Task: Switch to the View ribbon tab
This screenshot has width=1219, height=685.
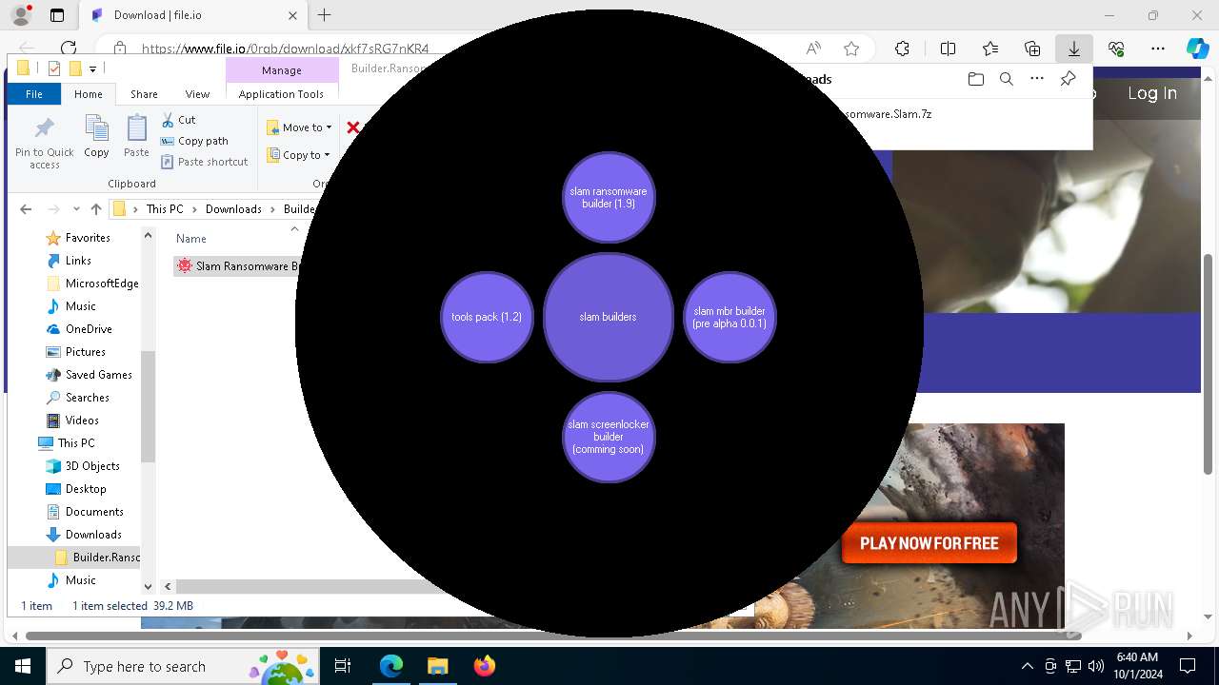Action: [x=197, y=94]
